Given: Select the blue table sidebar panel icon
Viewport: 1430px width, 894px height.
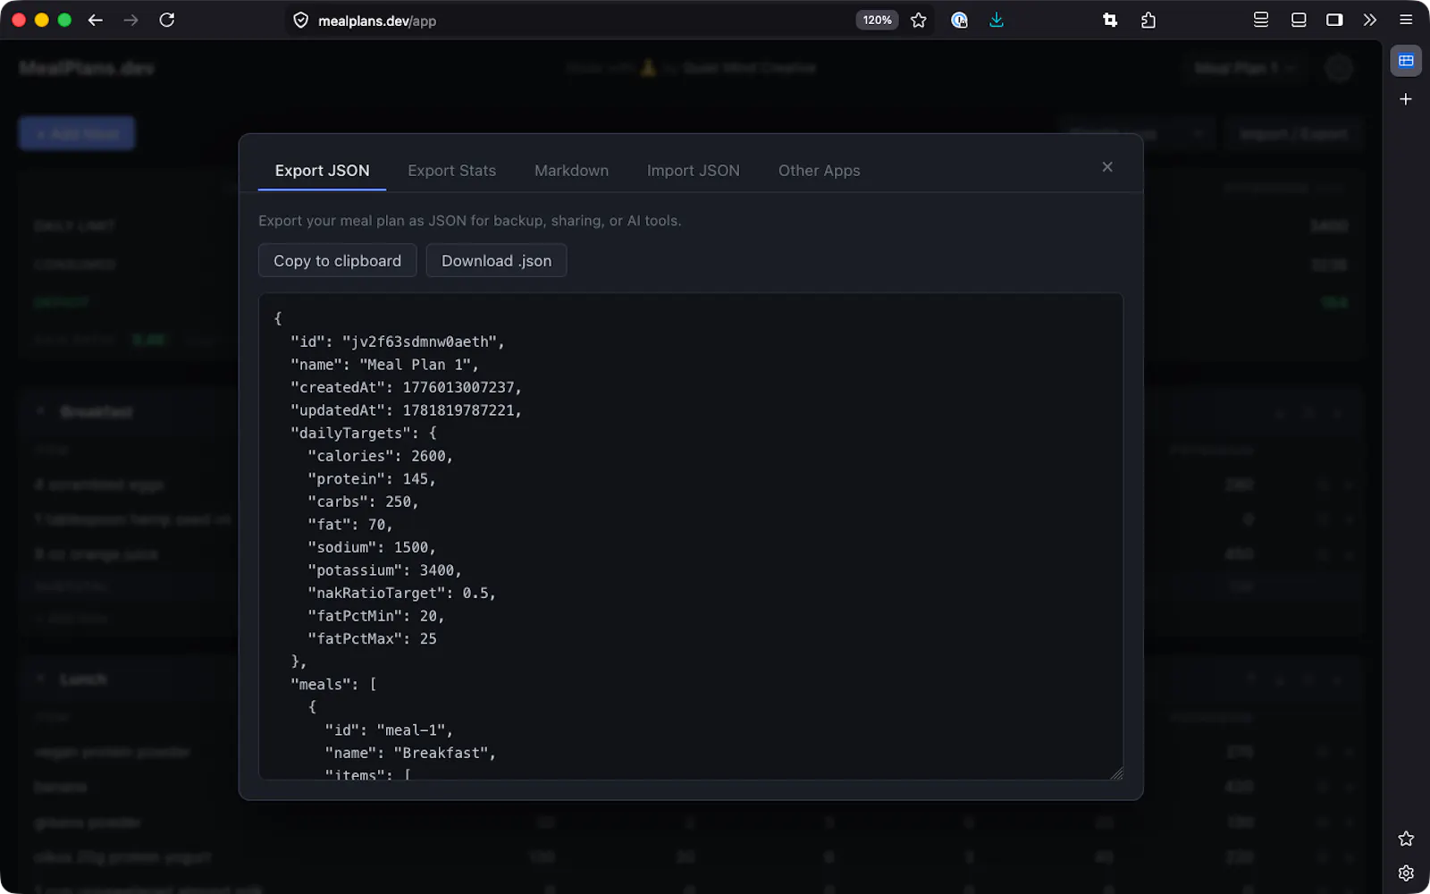Looking at the screenshot, I should [1406, 61].
